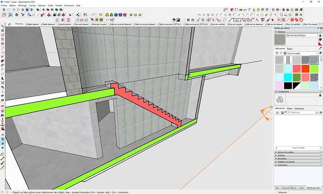Click the overlapping red squares icon
The height and width of the screenshot is (194, 323).
coord(296,20)
